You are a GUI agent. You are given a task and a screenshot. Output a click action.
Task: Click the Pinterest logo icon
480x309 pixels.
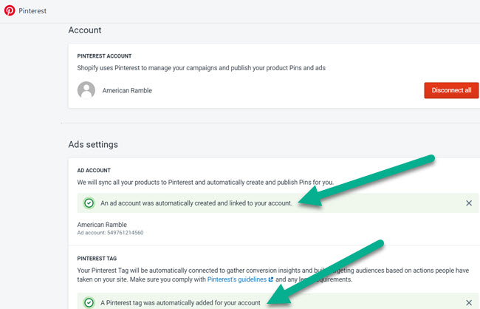10,10
